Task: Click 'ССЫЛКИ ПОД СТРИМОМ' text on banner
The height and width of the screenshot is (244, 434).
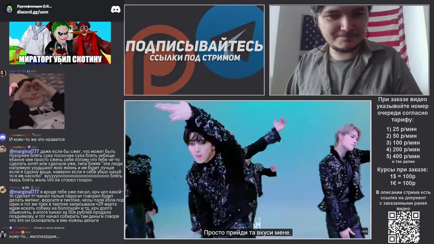Action: (x=195, y=58)
